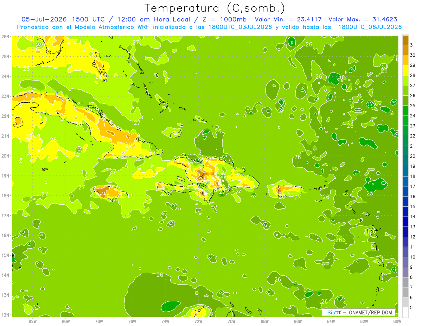Click the color scale label "29"
Screen dimensions: 422x326
click(413, 65)
